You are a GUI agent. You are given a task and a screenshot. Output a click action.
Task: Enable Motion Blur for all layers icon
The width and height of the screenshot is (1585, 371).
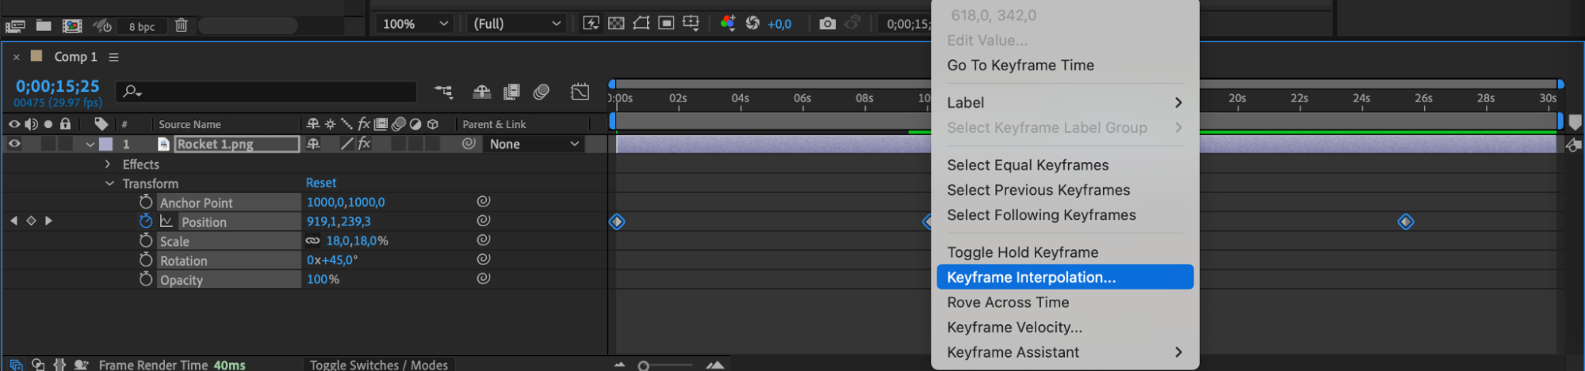click(542, 92)
